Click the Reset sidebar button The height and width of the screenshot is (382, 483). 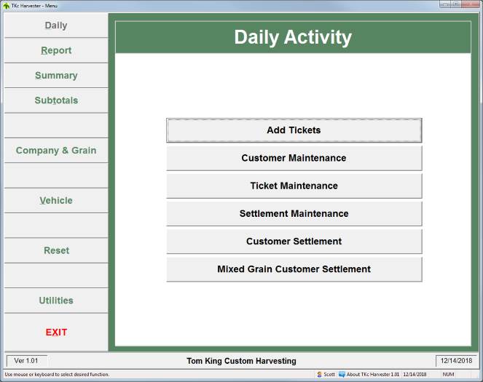56,250
